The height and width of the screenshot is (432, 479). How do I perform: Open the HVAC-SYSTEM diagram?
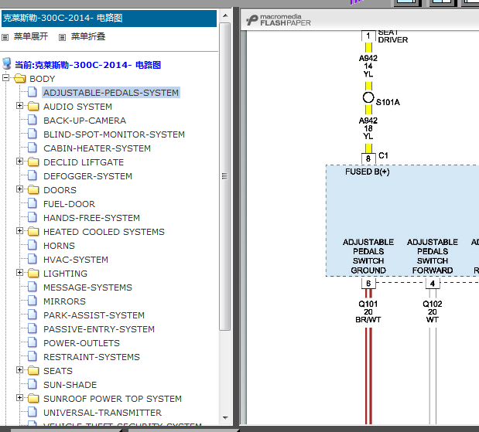pos(76,260)
